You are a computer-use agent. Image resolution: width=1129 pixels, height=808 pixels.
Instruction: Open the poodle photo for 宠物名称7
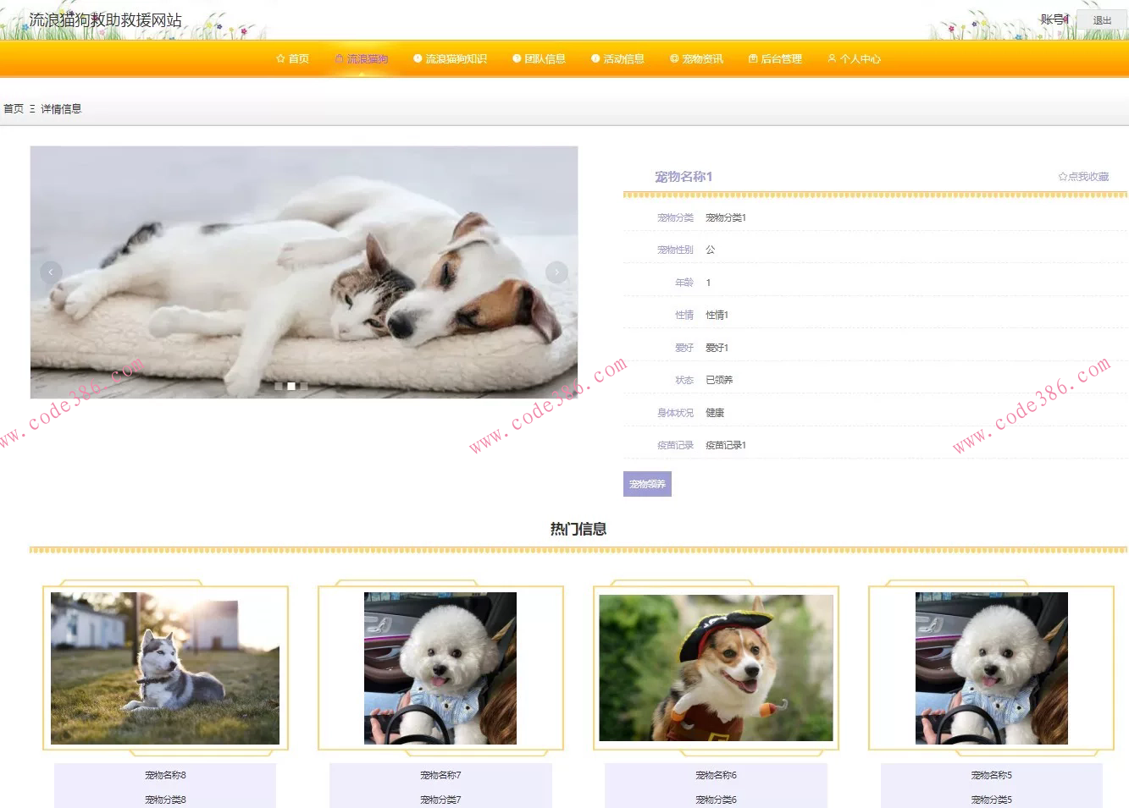pyautogui.click(x=440, y=668)
